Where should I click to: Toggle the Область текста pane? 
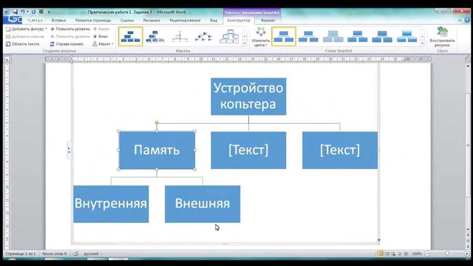(x=23, y=44)
